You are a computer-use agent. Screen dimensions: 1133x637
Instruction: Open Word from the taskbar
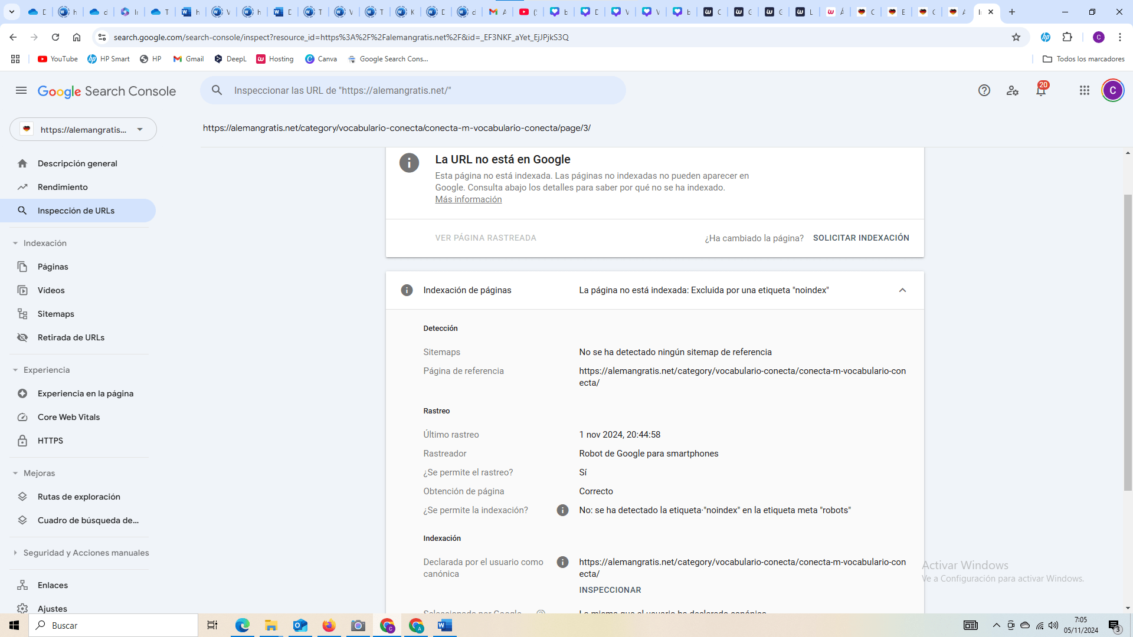pos(445,625)
